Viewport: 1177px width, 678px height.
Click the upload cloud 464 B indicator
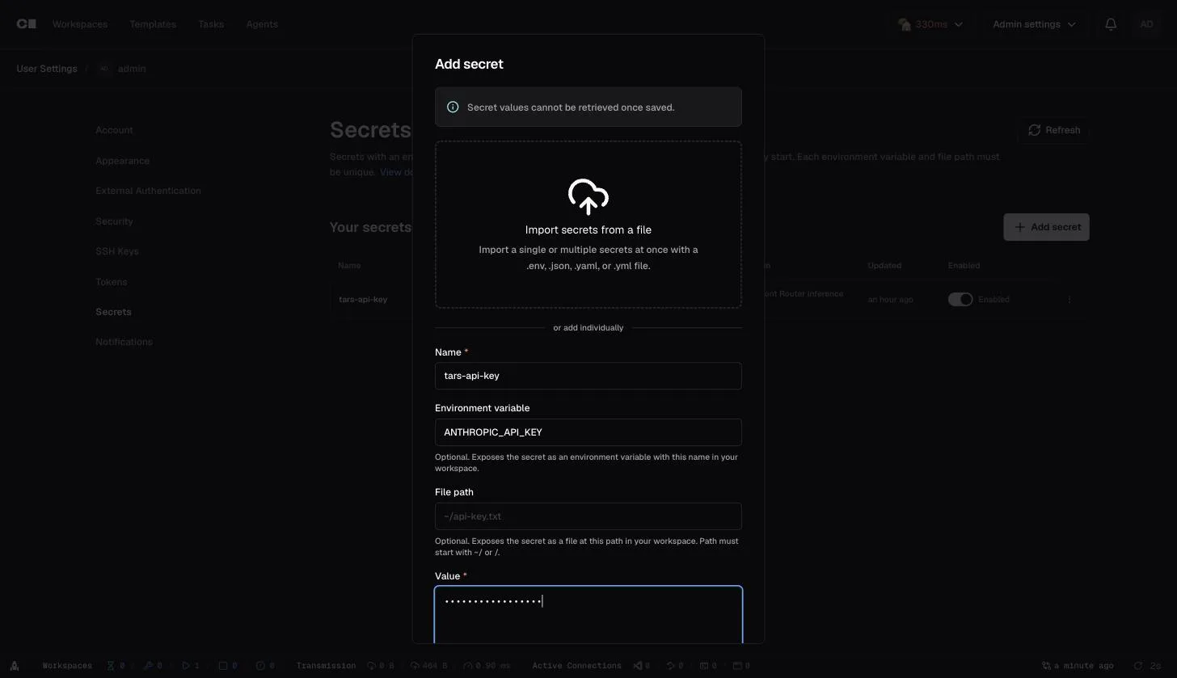click(428, 666)
